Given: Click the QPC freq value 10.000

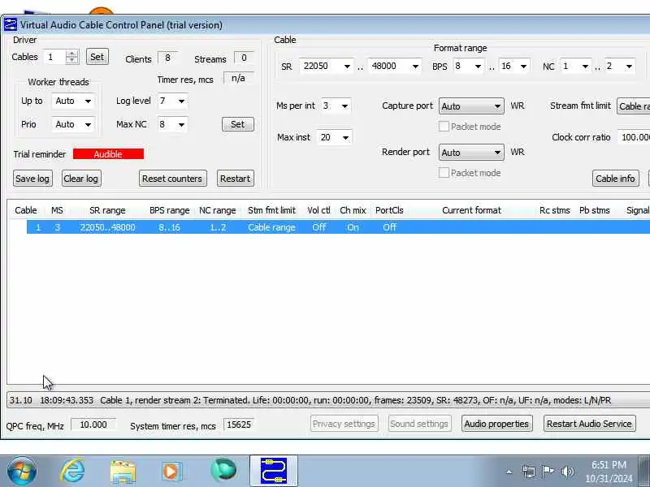Looking at the screenshot, I should tap(93, 425).
